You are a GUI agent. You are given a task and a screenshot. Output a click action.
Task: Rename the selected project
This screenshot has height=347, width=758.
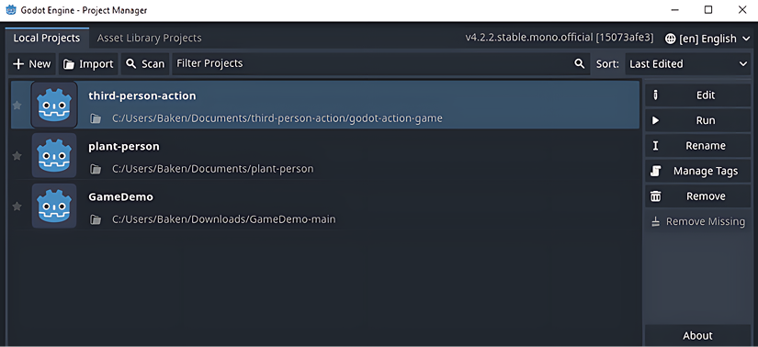697,145
